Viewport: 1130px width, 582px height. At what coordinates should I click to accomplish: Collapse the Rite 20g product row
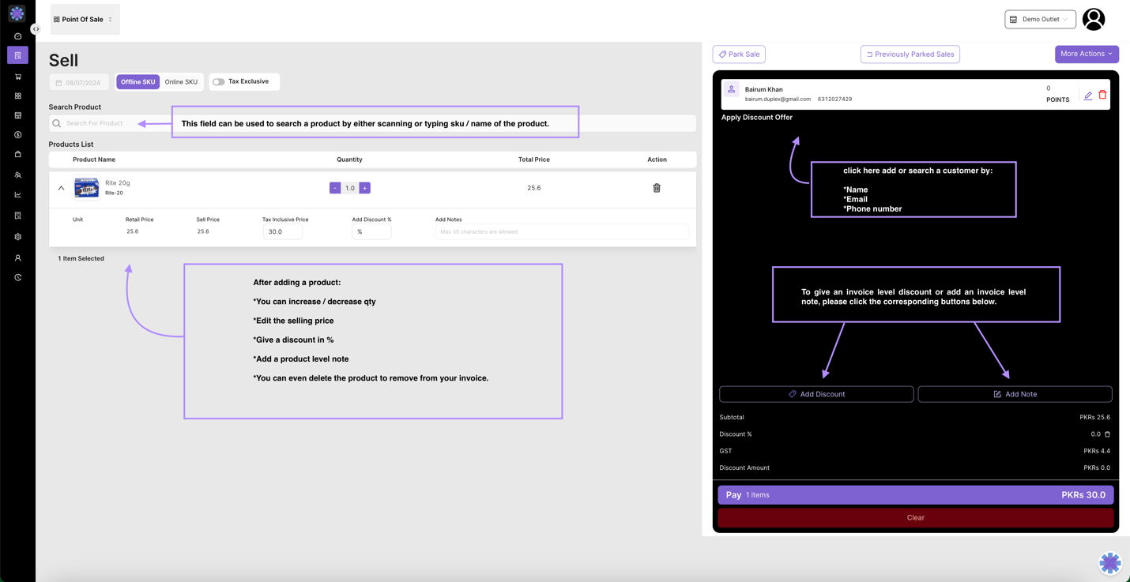point(61,188)
